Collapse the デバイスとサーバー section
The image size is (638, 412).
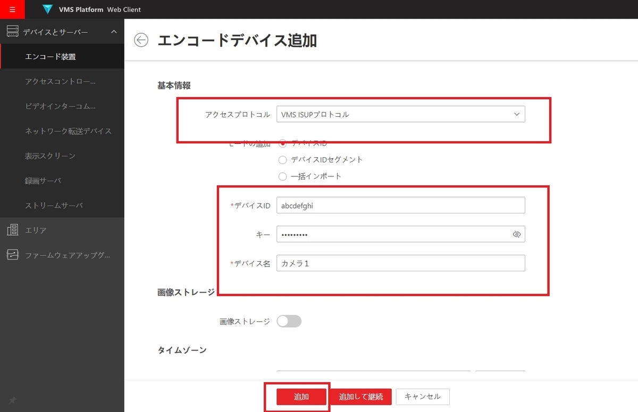point(114,32)
